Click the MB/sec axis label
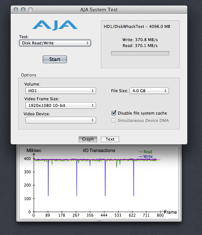Image resolution: width=202 pixels, height=235 pixels. [34, 151]
